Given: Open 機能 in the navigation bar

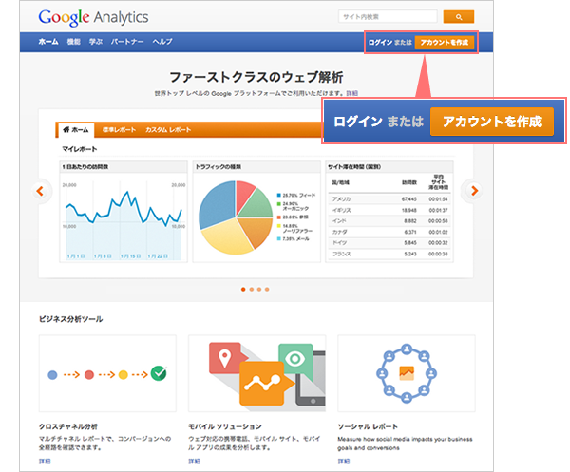Looking at the screenshot, I should click(x=73, y=42).
